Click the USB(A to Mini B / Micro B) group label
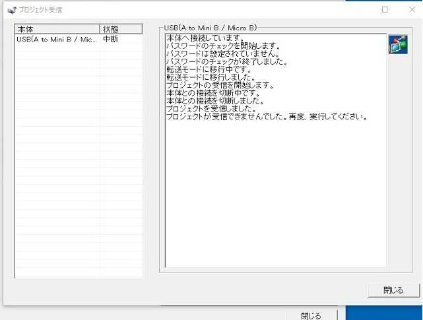The width and height of the screenshot is (423, 320). tap(211, 28)
